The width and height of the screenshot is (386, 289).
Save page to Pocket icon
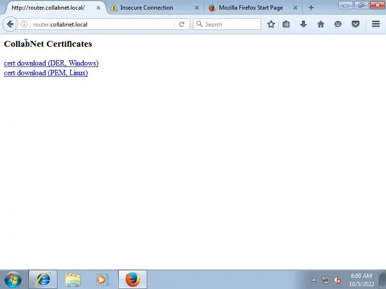356,25
